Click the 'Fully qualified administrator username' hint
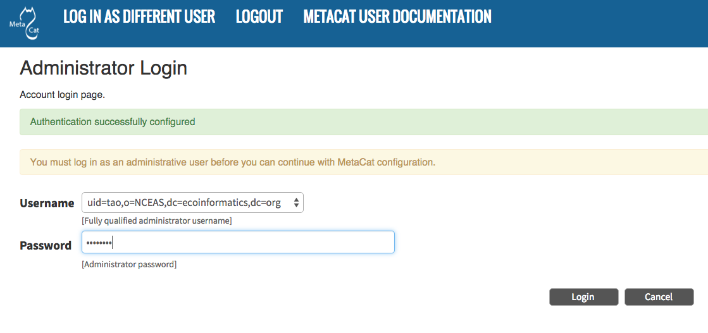Screen dimensions: 708x333 [x=156, y=221]
